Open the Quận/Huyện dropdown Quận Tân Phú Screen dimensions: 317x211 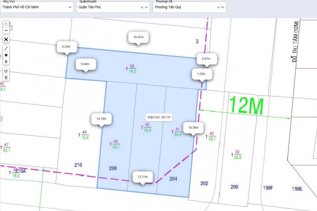tap(113, 7)
